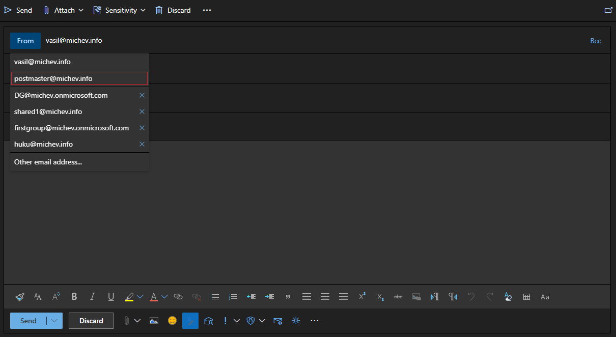Screen dimensions: 616x337
Task: Apply strikethrough formatting
Action: pos(398,296)
